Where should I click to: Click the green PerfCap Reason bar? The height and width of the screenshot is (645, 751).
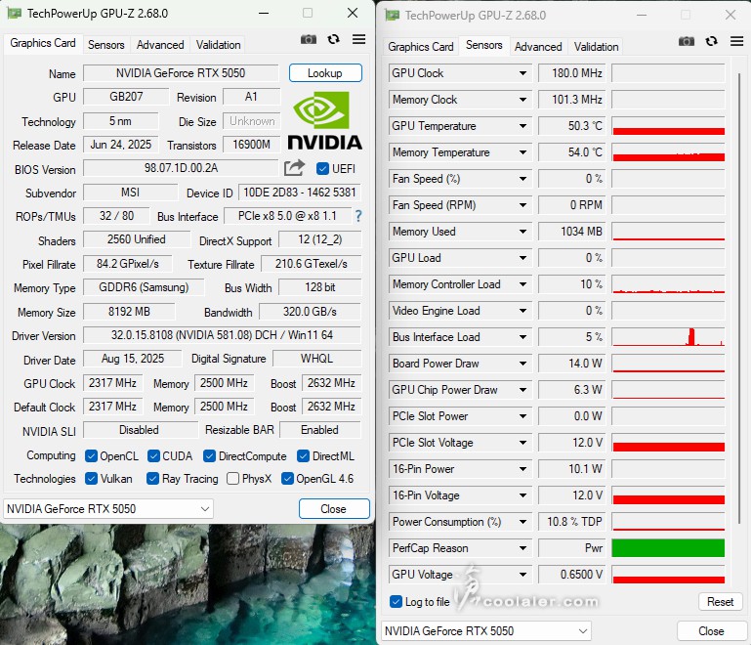tap(668, 548)
